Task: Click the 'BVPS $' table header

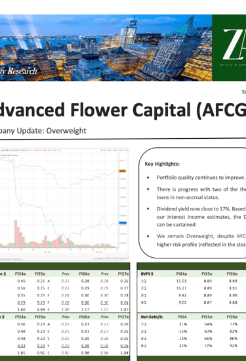Action: 147,274
